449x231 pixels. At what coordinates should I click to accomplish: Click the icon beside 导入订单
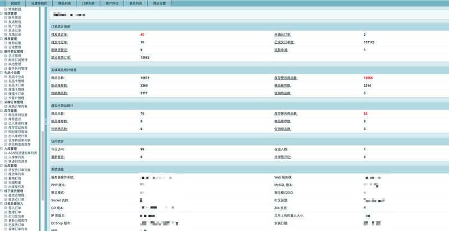click(5, 208)
